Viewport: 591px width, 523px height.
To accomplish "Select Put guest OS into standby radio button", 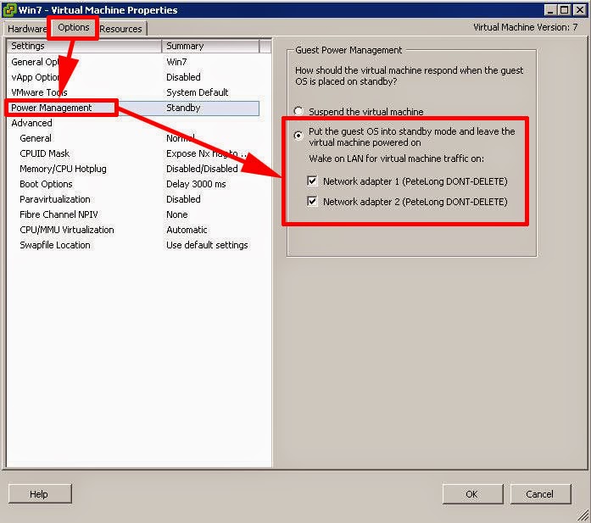I will point(298,135).
